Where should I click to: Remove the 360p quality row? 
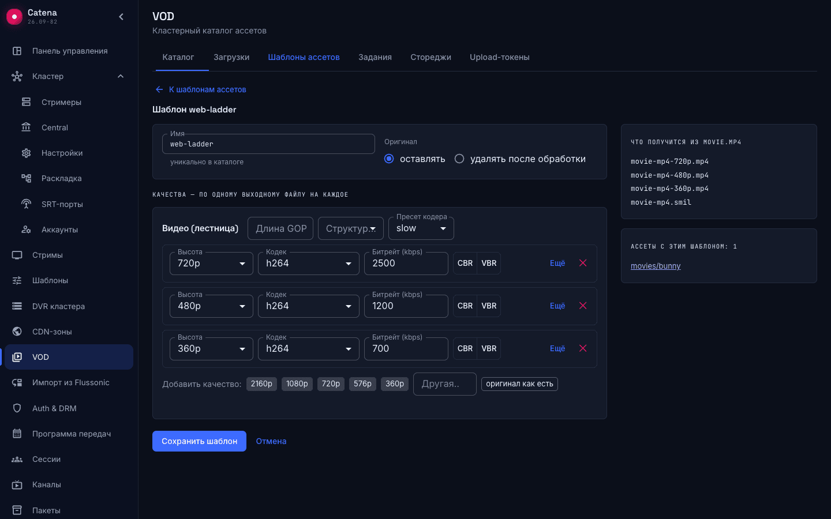583,348
